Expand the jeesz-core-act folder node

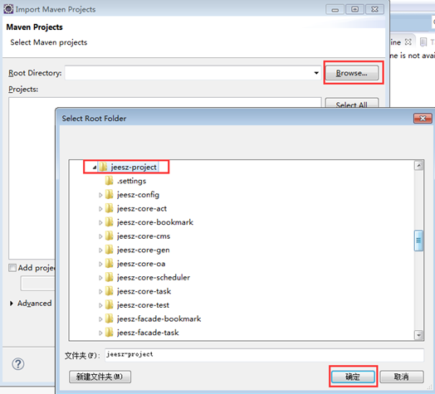coord(100,209)
